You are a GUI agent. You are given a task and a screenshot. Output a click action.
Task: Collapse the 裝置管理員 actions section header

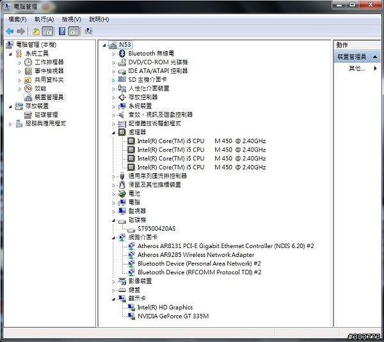tap(357, 57)
